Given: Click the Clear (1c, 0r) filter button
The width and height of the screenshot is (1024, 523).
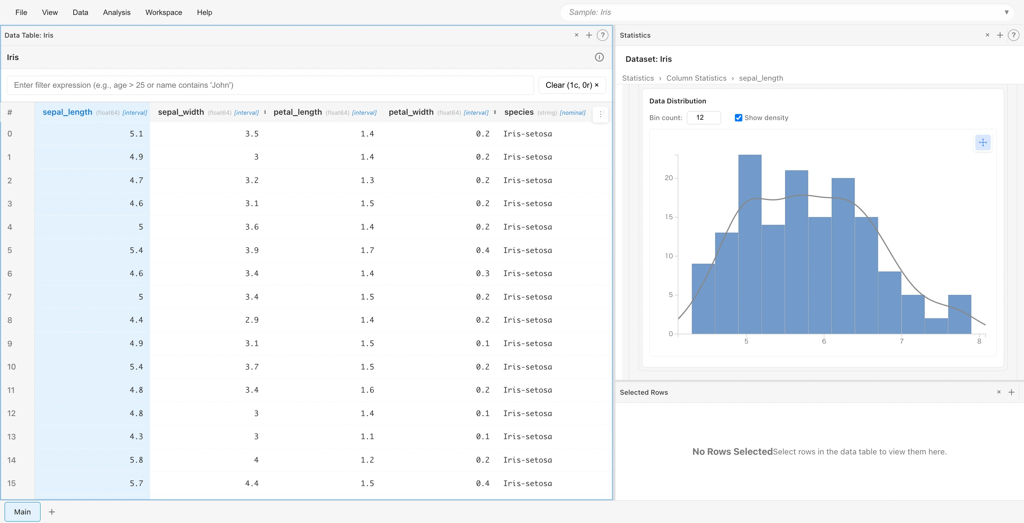Looking at the screenshot, I should 572,85.
